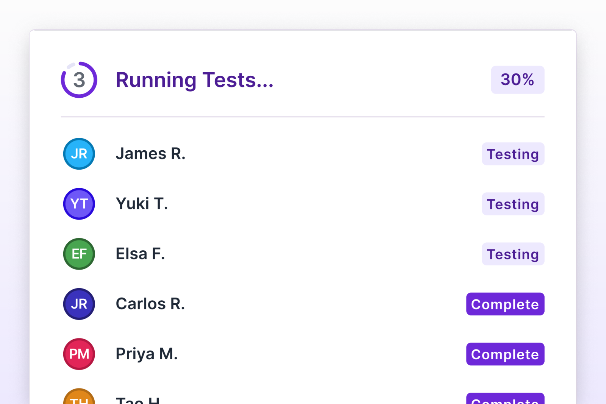Open the Priya M. name entry

[147, 354]
